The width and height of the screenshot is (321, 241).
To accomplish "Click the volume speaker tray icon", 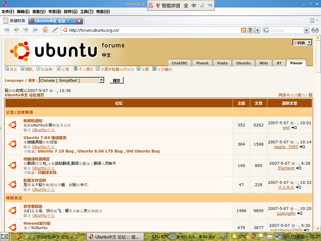I will tap(224, 237).
